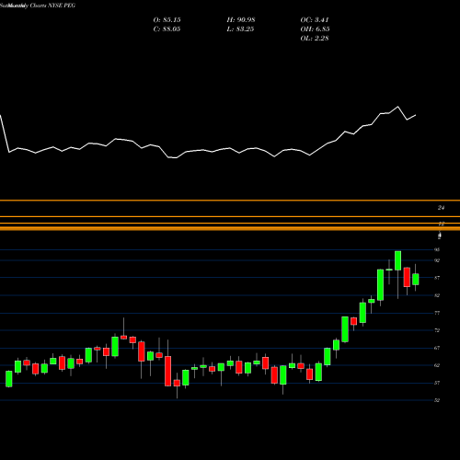The height and width of the screenshot is (460, 460).
Task: Click the peak of the white line chart
Action: 398,107
